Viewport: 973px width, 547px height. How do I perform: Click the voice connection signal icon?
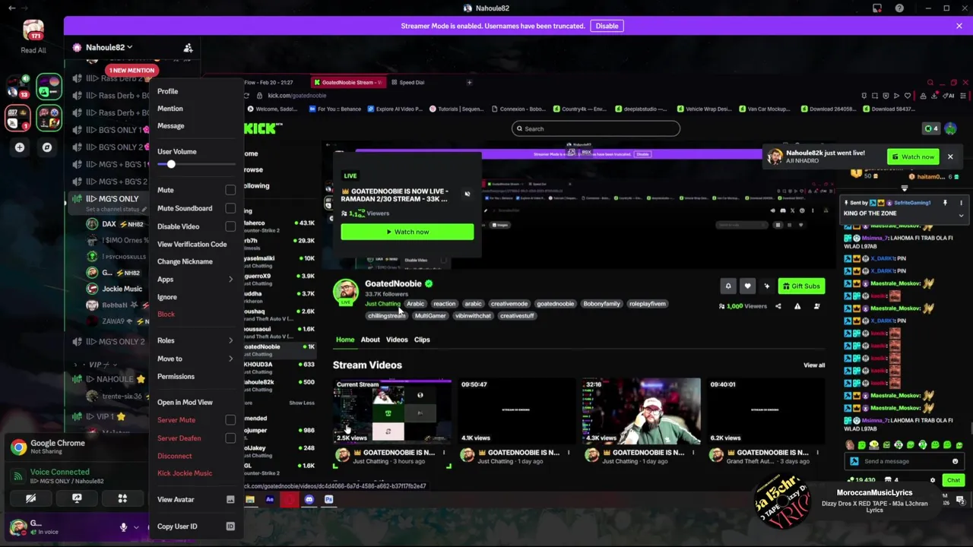click(18, 476)
